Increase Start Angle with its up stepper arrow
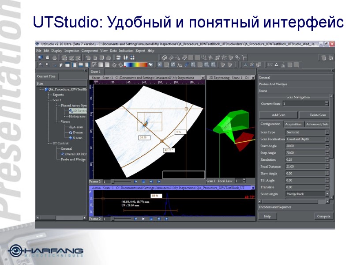Screen dimensions: 353x265 coord(327,144)
